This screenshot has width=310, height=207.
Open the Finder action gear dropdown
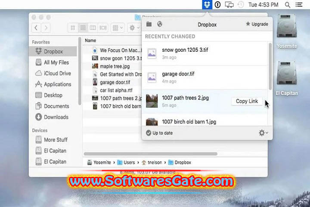tap(134, 28)
